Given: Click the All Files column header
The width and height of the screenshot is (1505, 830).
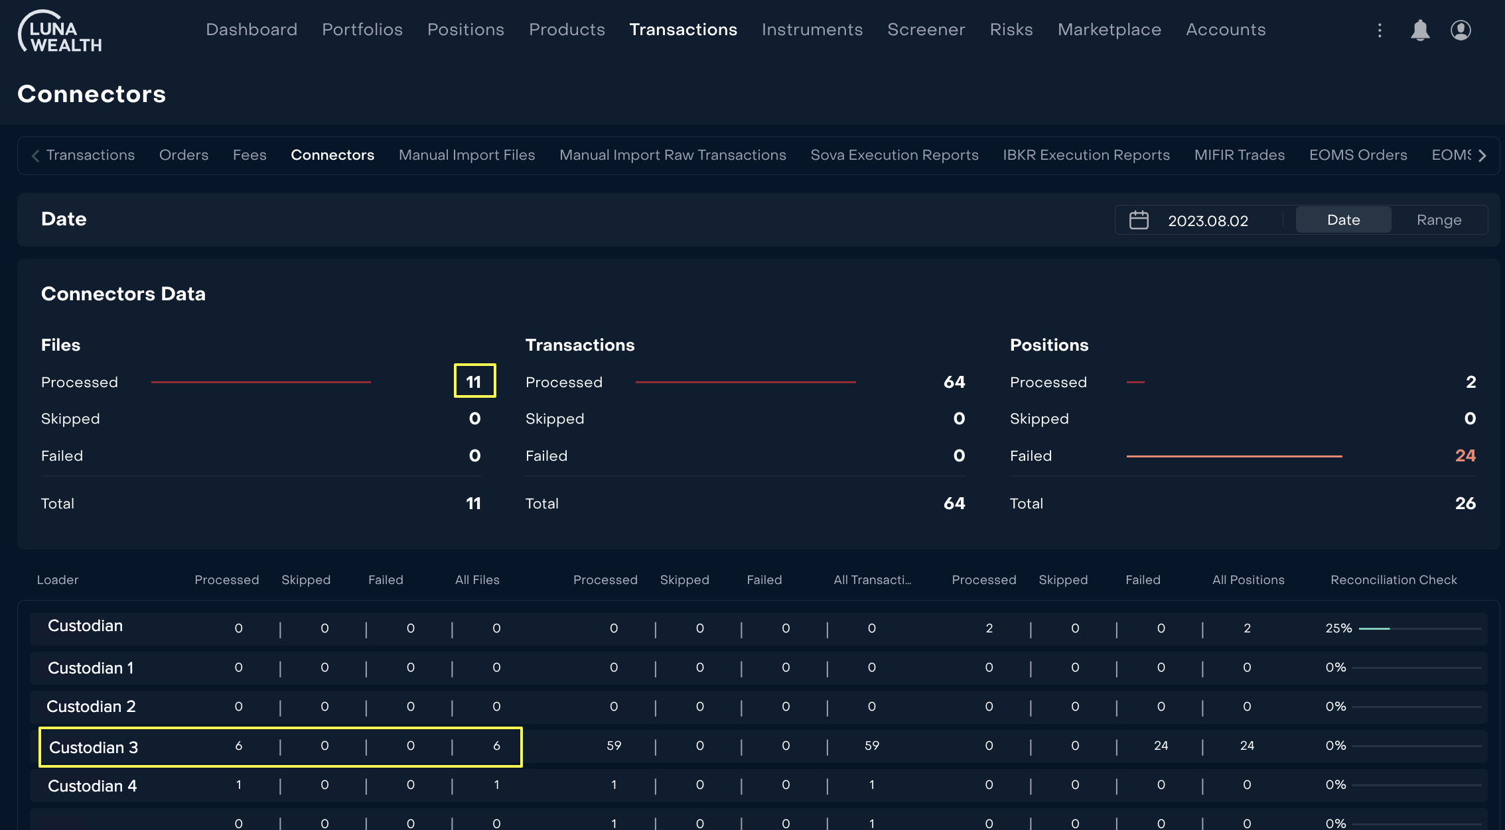Looking at the screenshot, I should point(477,580).
